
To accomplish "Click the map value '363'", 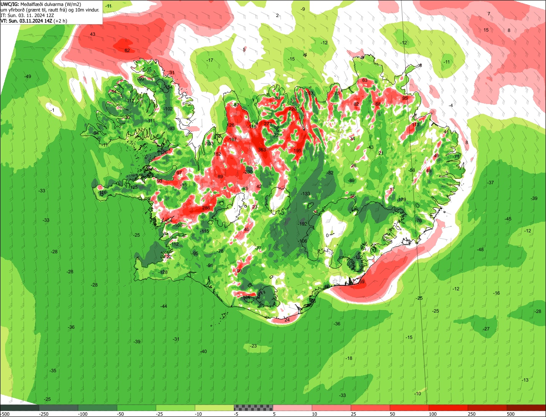I will pyautogui.click(x=262, y=150).
